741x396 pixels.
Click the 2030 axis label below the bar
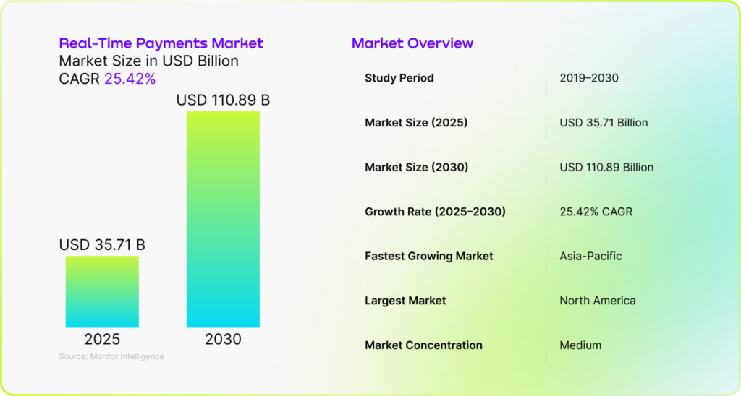[223, 339]
